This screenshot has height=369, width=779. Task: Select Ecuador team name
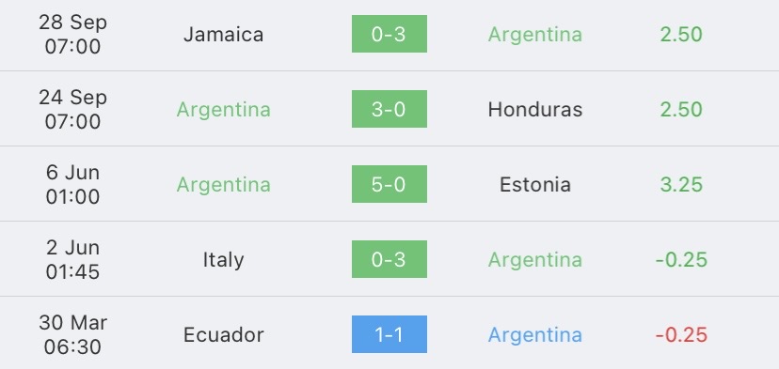click(223, 335)
